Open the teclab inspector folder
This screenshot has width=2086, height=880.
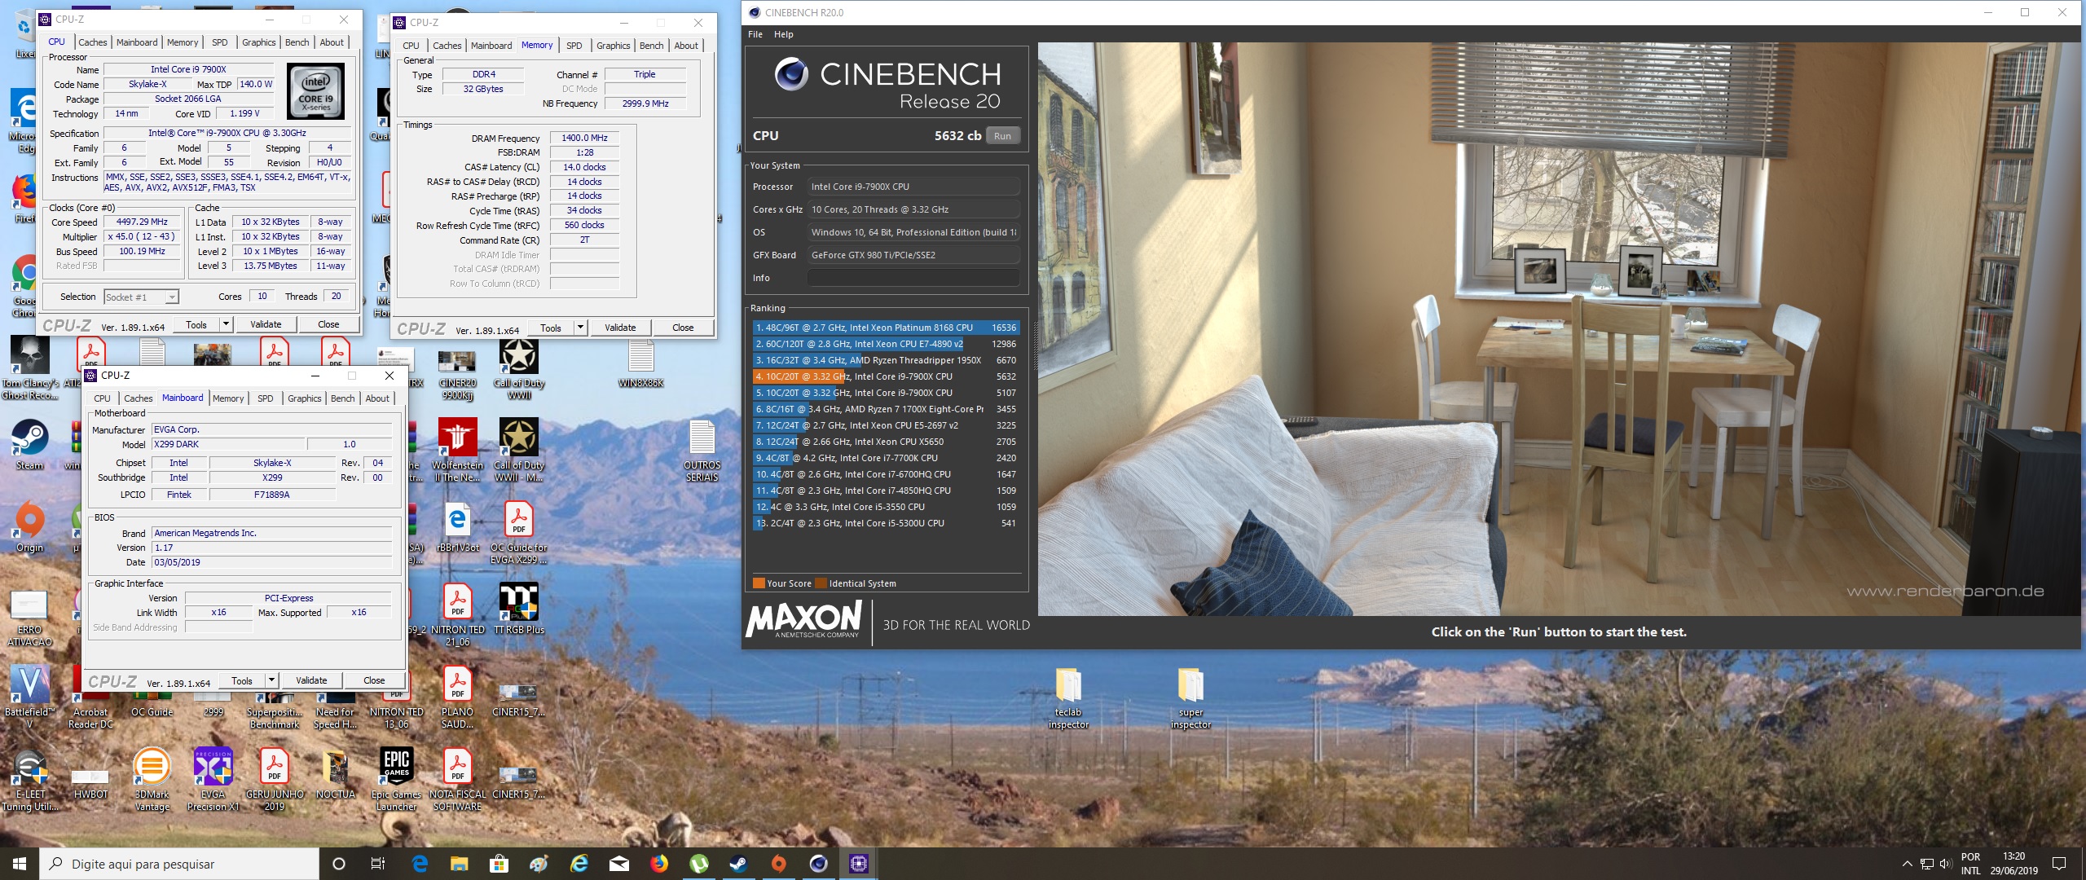pyautogui.click(x=1068, y=698)
